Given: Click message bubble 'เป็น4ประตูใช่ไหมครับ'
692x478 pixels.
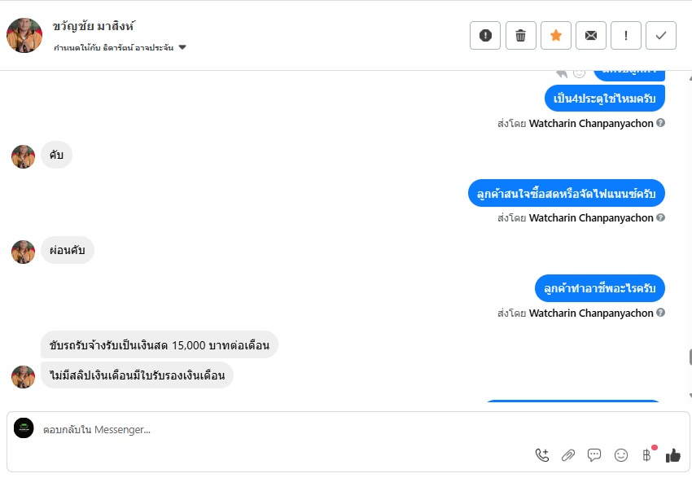Looking at the screenshot, I should coord(604,99).
